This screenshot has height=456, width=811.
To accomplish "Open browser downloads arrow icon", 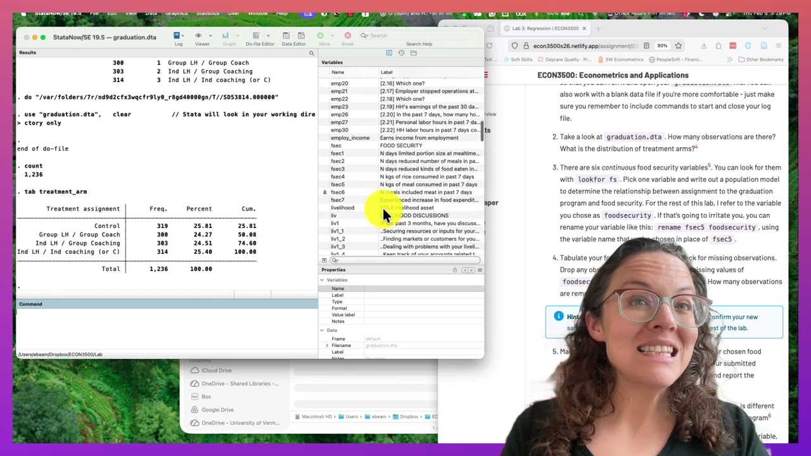I will (x=704, y=46).
